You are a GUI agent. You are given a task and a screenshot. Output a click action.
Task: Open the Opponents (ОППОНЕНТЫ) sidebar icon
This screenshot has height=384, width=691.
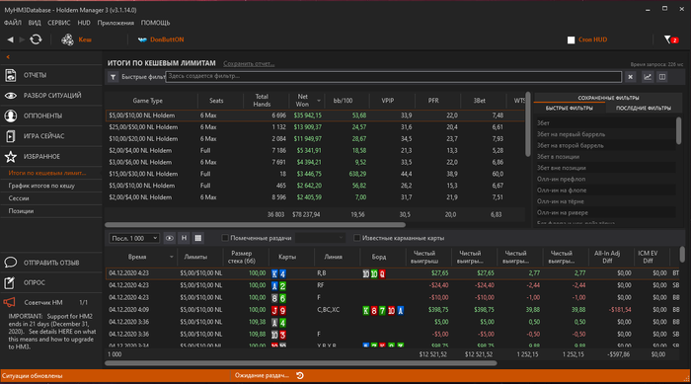point(11,115)
